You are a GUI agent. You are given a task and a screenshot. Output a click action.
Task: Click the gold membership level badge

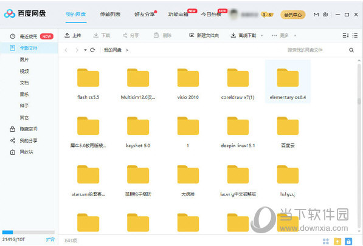pyautogui.click(x=267, y=15)
